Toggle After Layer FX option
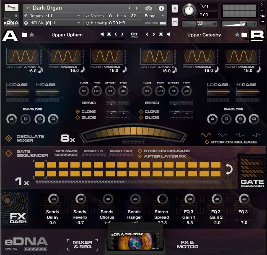Viewport: 267px width, 255px height. (x=140, y=156)
